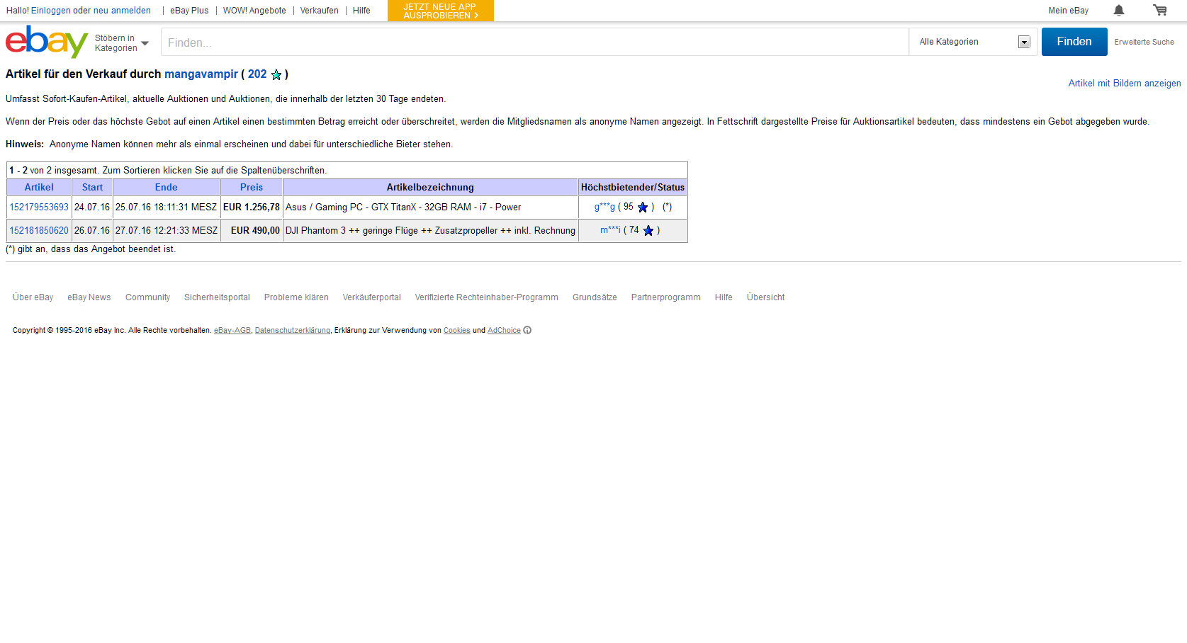Viewport: 1187px width, 643px height.
Task: Sort by the Preis column header
Action: click(251, 187)
